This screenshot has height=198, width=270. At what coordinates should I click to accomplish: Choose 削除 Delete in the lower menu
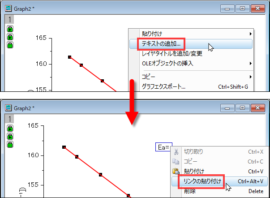[x=219, y=191]
